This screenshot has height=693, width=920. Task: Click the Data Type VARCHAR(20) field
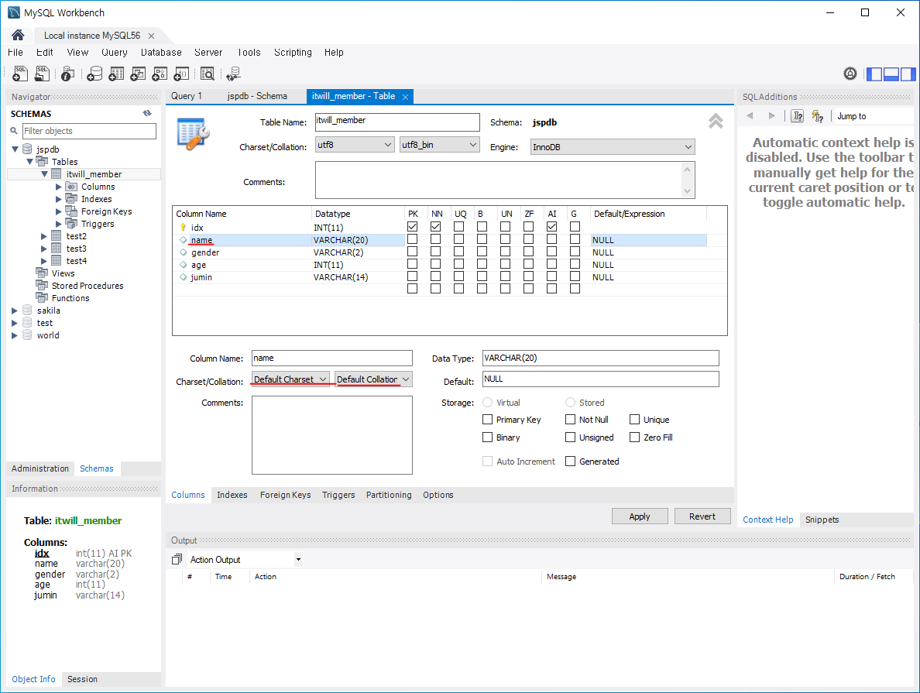point(601,358)
